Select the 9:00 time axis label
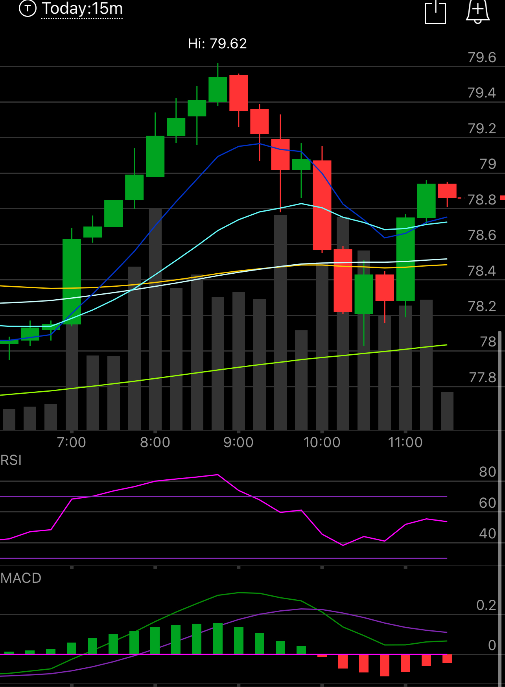Image resolution: width=505 pixels, height=687 pixels. 238,442
